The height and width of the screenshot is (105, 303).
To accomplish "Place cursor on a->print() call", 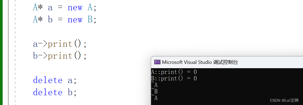I will (x=60, y=44).
